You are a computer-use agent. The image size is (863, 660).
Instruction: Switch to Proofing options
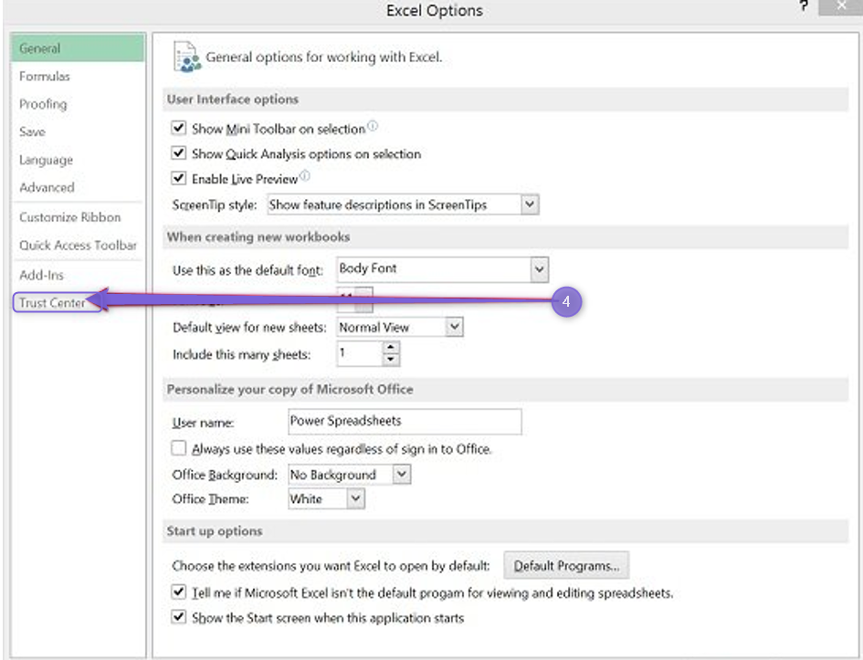tap(78, 104)
